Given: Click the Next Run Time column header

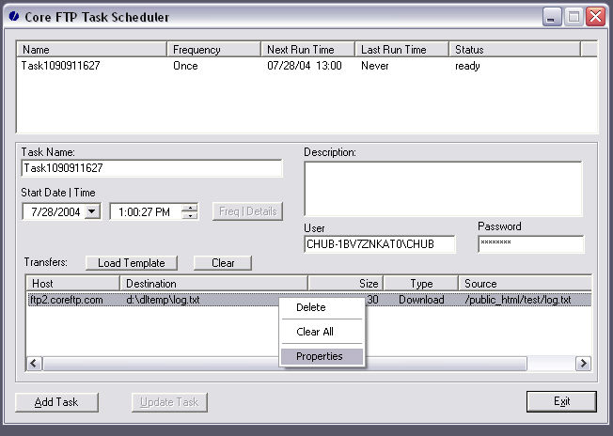Looking at the screenshot, I should click(307, 49).
